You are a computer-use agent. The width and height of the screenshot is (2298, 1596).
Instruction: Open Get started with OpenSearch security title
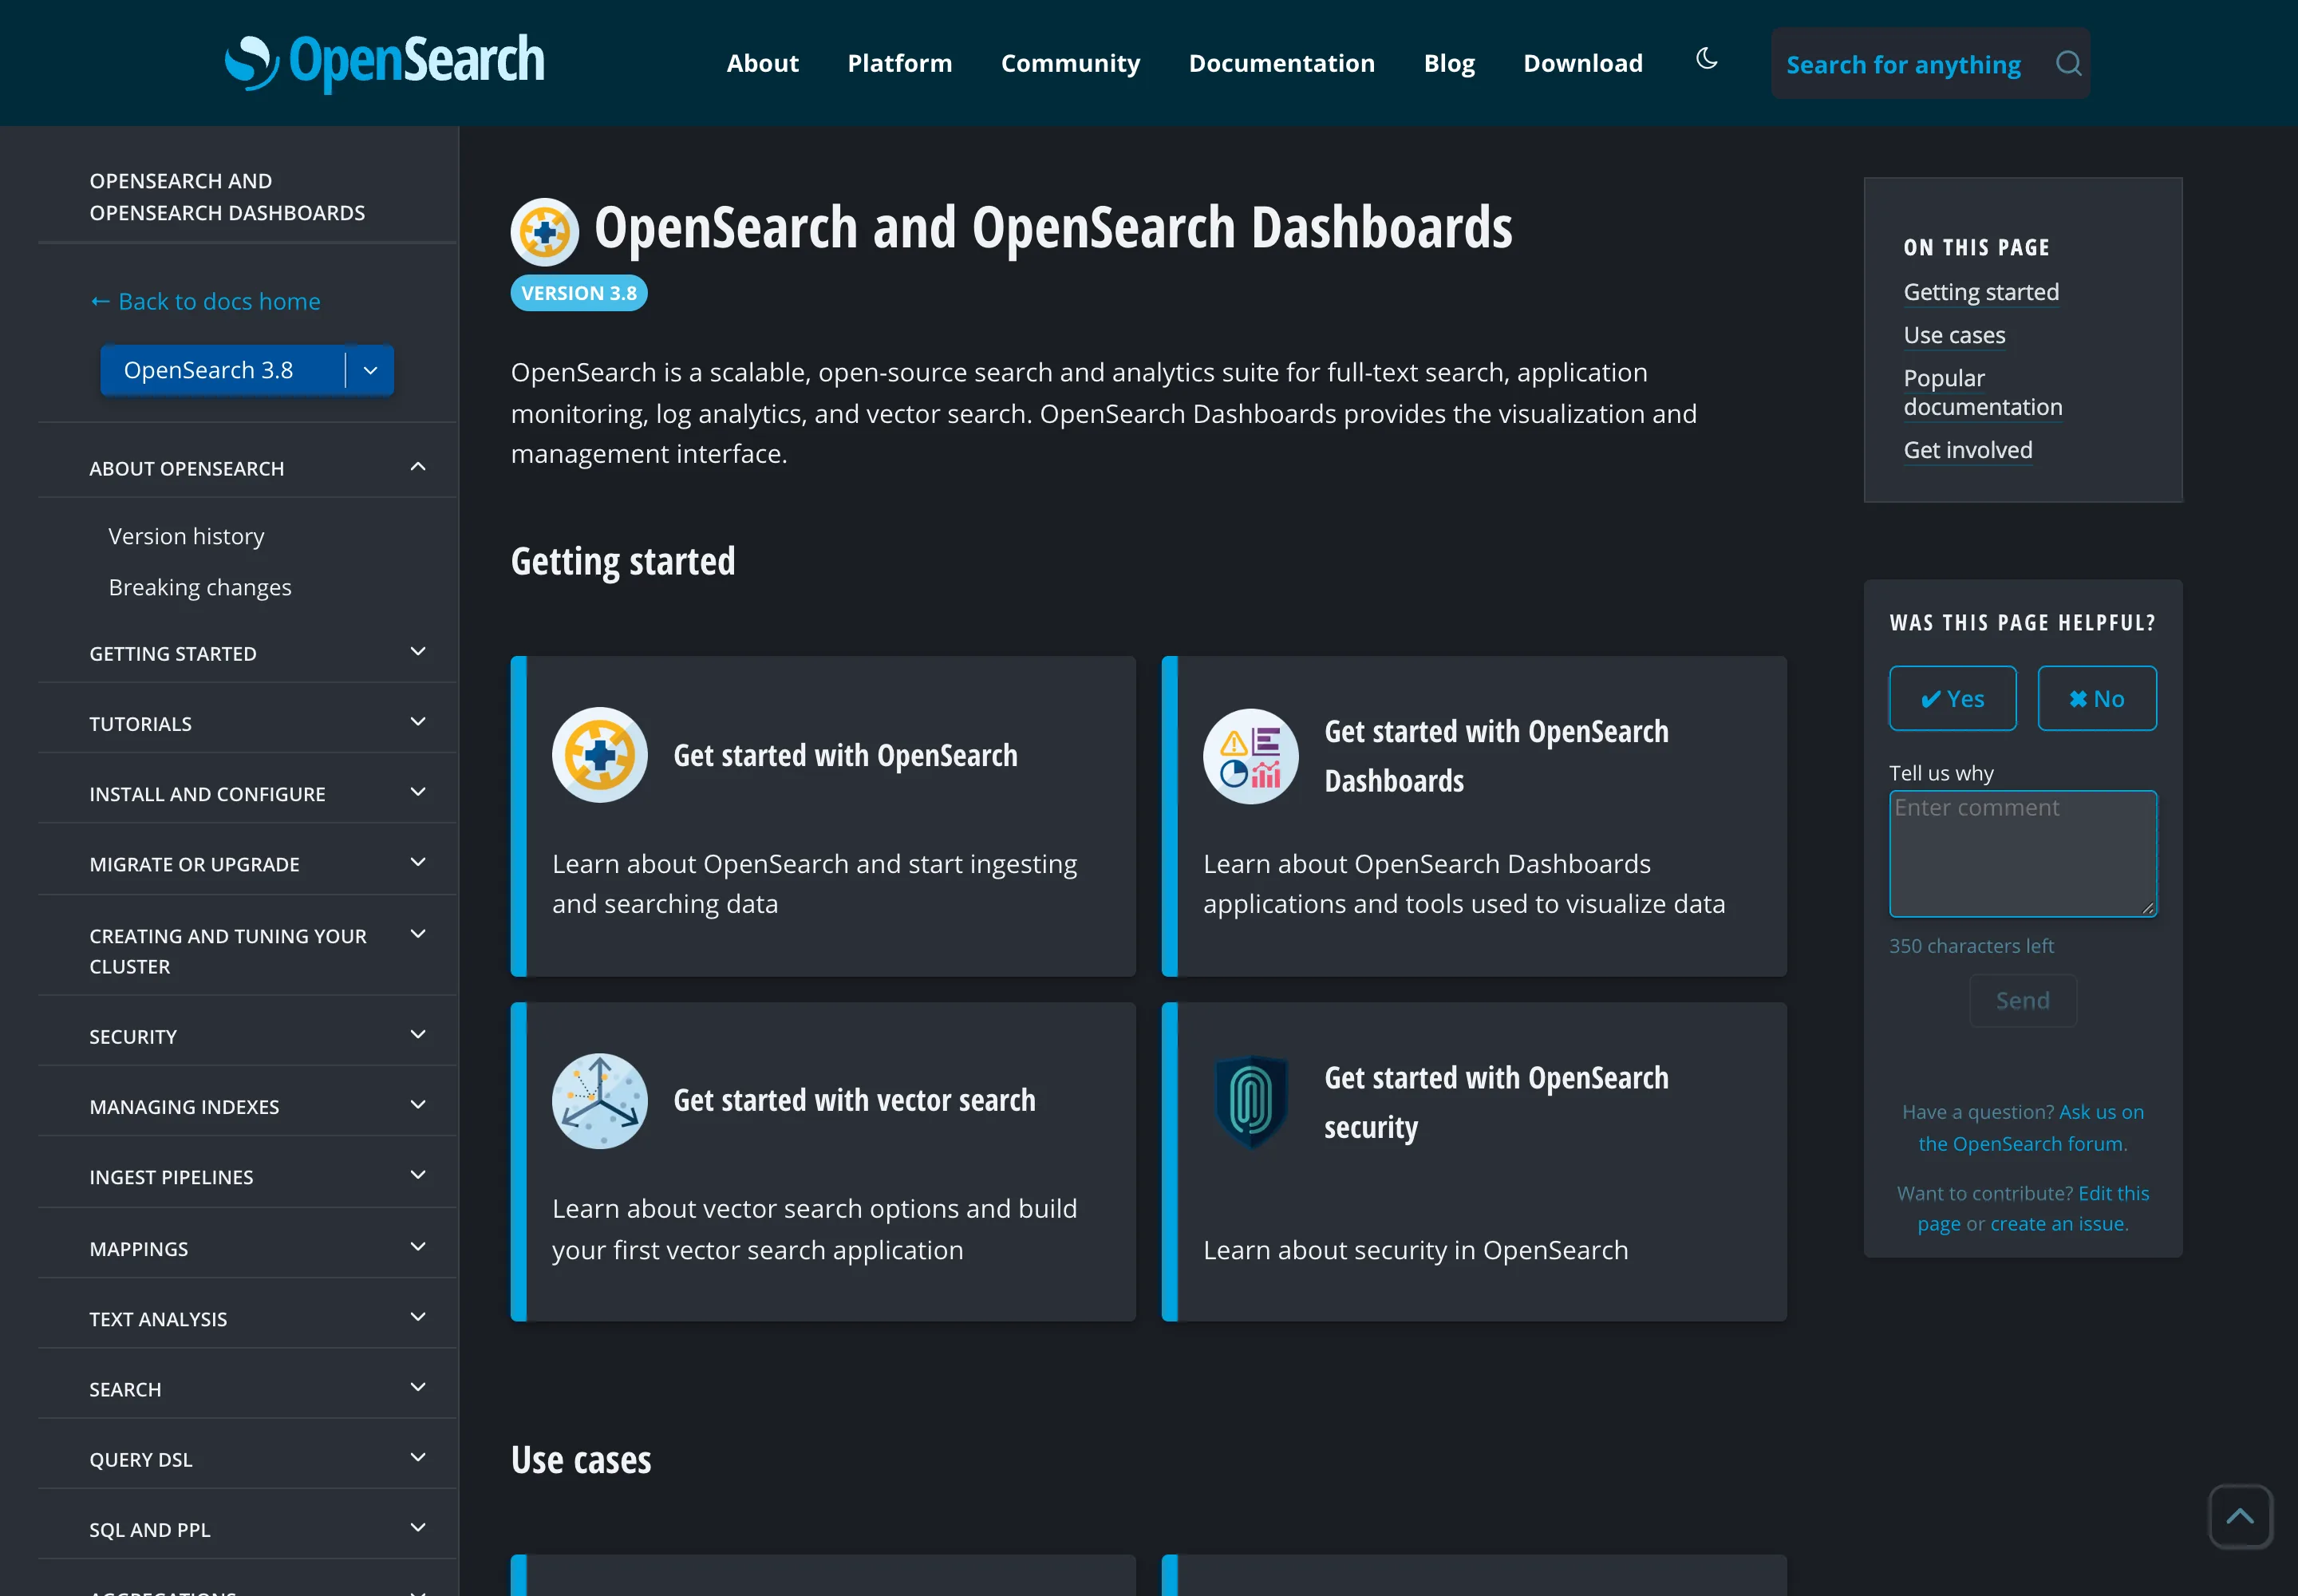coord(1496,1102)
